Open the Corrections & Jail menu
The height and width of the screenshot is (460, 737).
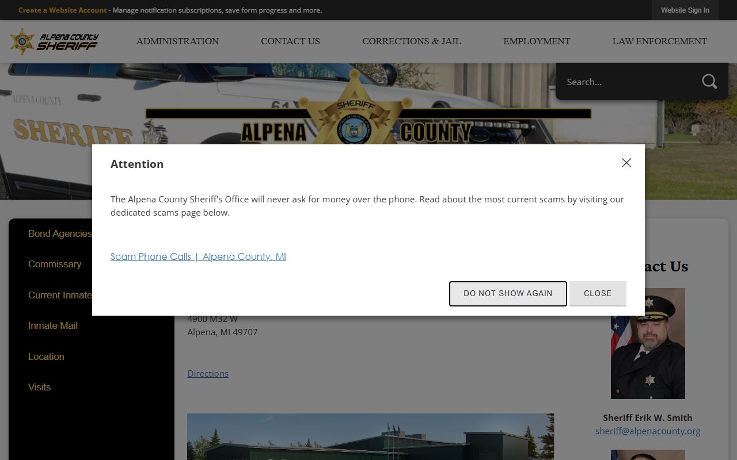(412, 41)
